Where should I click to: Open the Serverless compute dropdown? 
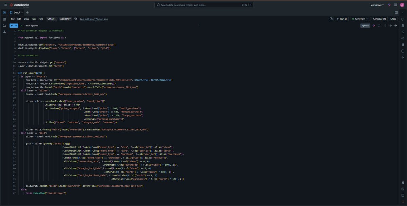(x=360, y=19)
